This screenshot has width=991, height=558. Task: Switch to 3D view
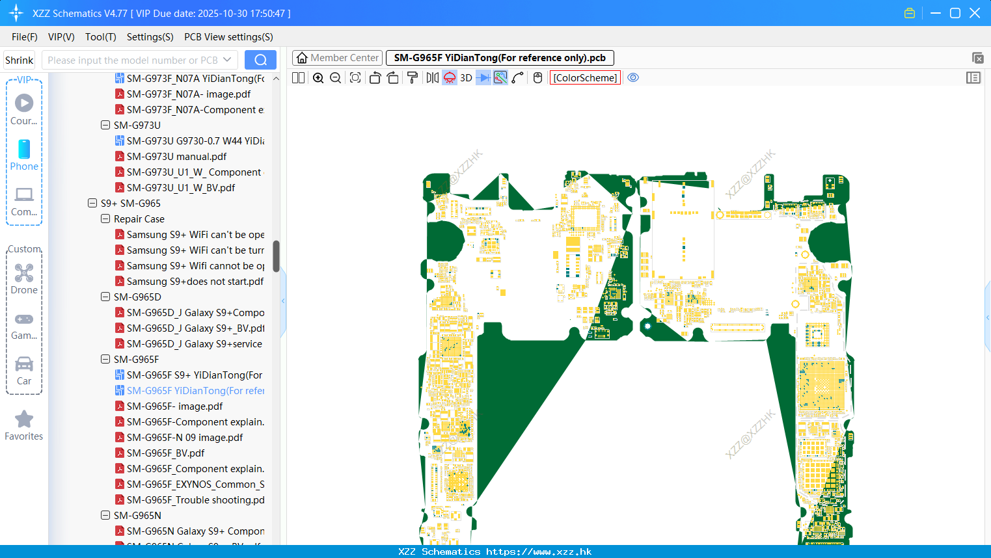click(466, 78)
